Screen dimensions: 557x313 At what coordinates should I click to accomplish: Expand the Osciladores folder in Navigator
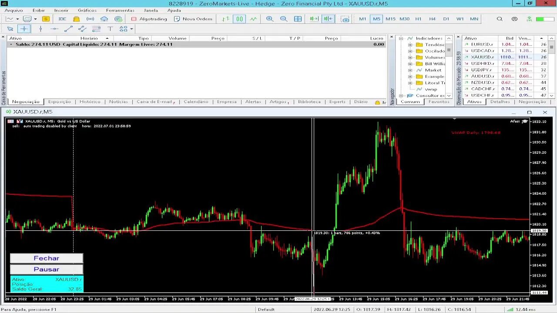(410, 51)
